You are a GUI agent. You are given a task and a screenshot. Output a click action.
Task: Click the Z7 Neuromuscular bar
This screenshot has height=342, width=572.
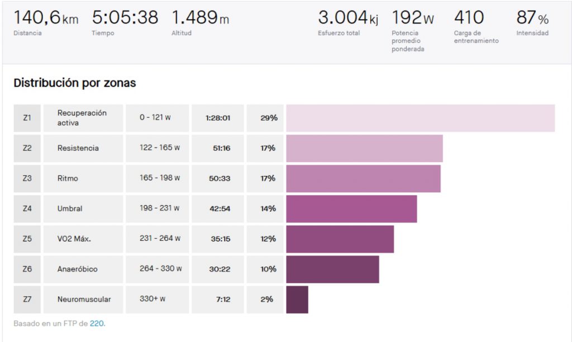[x=297, y=299]
